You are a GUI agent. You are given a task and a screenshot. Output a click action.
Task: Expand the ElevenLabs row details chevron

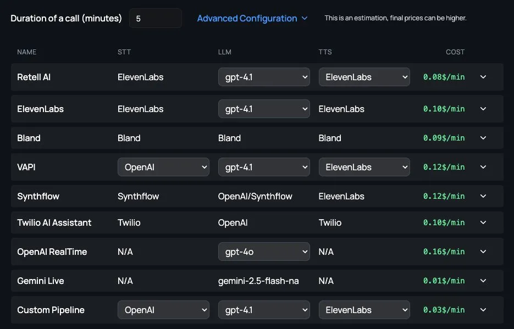483,109
